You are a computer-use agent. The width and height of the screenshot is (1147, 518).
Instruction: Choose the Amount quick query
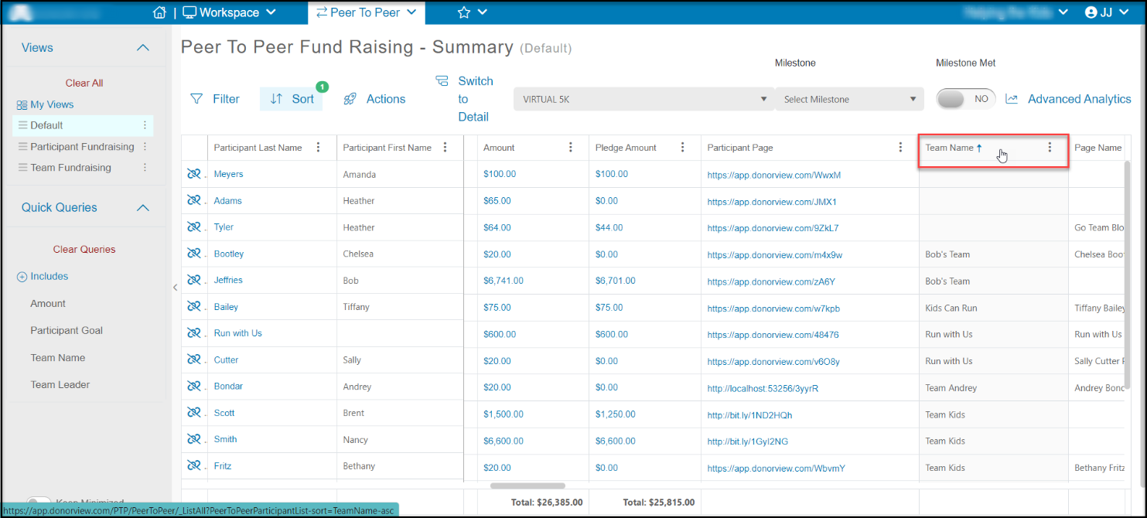point(48,304)
